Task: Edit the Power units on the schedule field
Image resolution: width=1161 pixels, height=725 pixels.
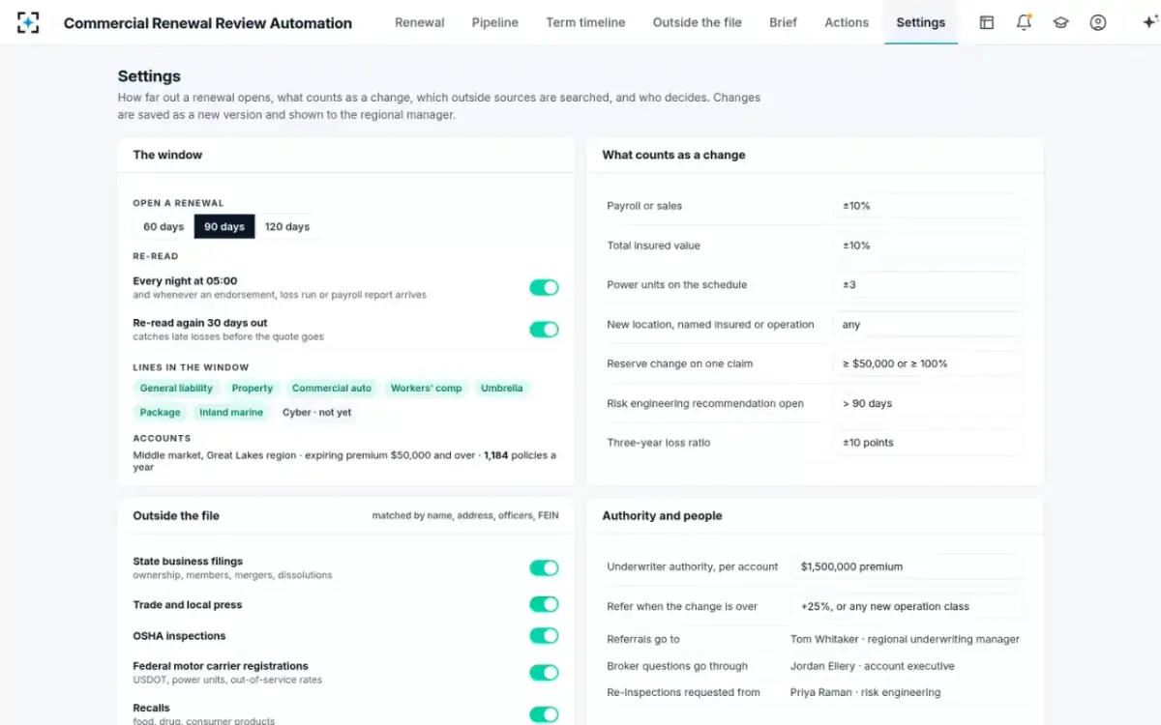Action: (x=929, y=285)
